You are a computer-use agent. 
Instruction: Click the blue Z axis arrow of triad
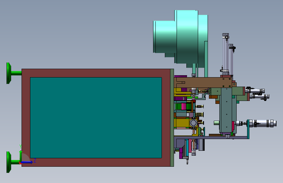27,162
